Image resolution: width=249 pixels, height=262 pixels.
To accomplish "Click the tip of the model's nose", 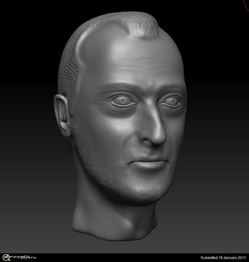I will tap(159, 137).
